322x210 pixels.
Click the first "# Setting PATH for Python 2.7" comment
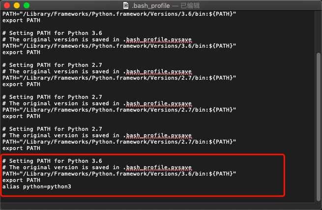(52, 65)
